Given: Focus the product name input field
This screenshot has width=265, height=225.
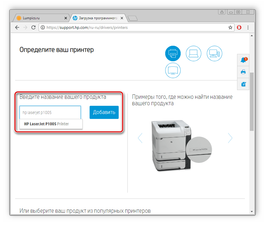Looking at the screenshot, I should click(50, 112).
